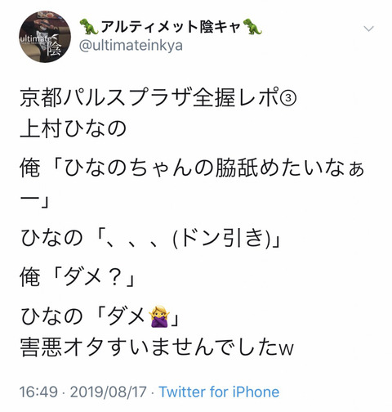Click the woman gesturing no emoji

tap(159, 316)
